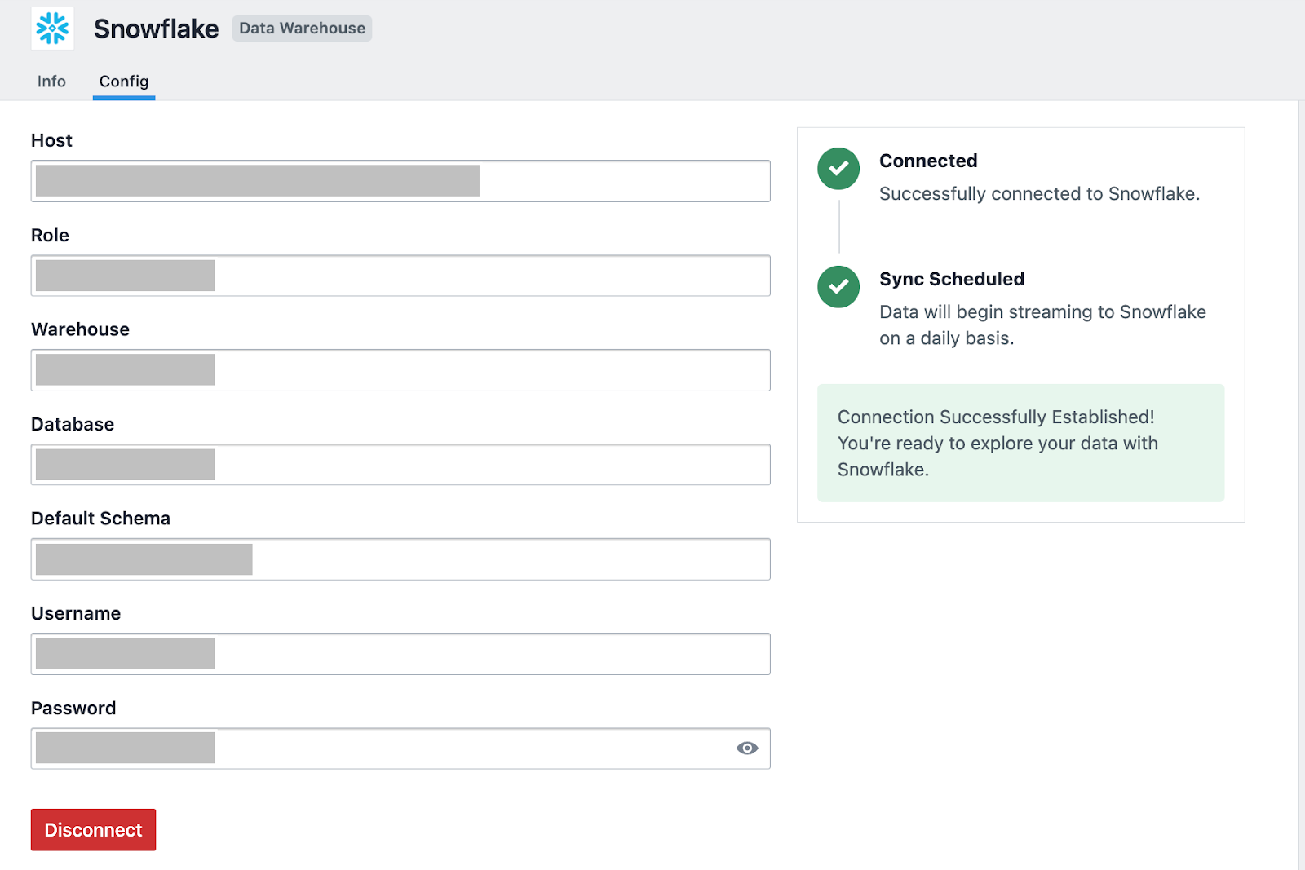1305x870 pixels.
Task: Select the Config tab
Action: point(124,82)
